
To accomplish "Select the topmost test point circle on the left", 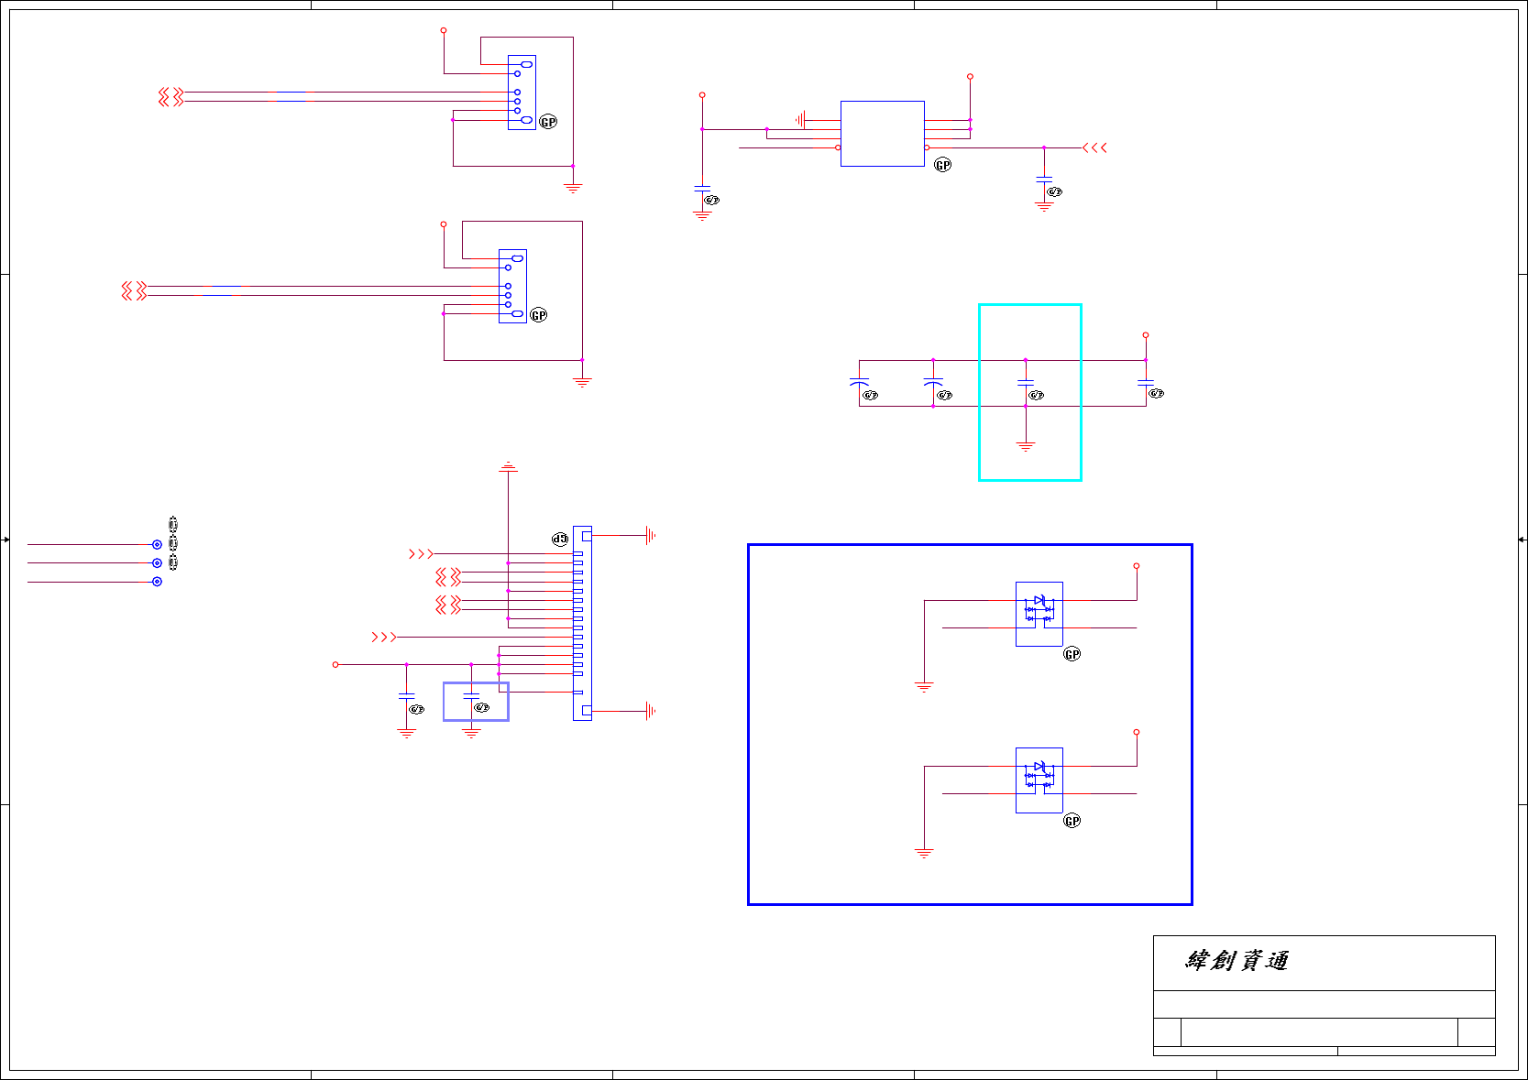I will tap(157, 545).
